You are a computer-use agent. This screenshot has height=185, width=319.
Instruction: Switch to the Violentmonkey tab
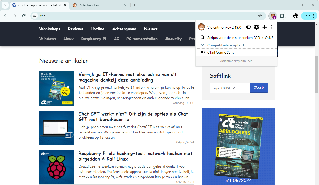(x=100, y=5)
